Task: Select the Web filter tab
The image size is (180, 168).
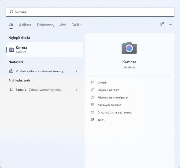Action: tap(63, 25)
